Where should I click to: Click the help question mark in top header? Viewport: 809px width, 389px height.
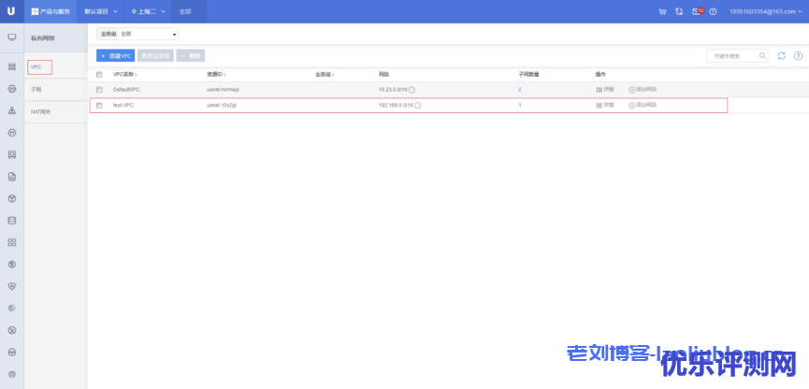pyautogui.click(x=713, y=11)
